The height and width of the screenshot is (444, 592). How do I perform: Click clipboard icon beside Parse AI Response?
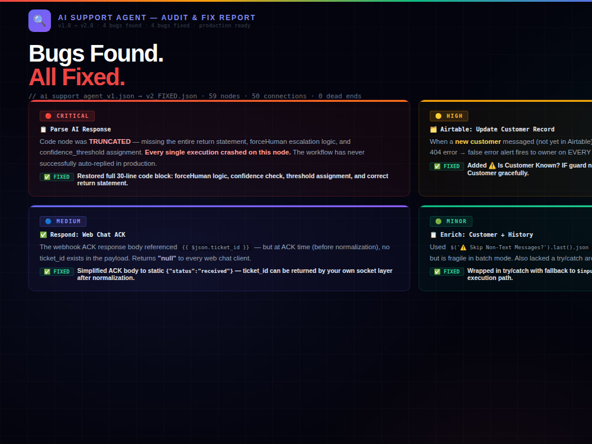click(43, 130)
